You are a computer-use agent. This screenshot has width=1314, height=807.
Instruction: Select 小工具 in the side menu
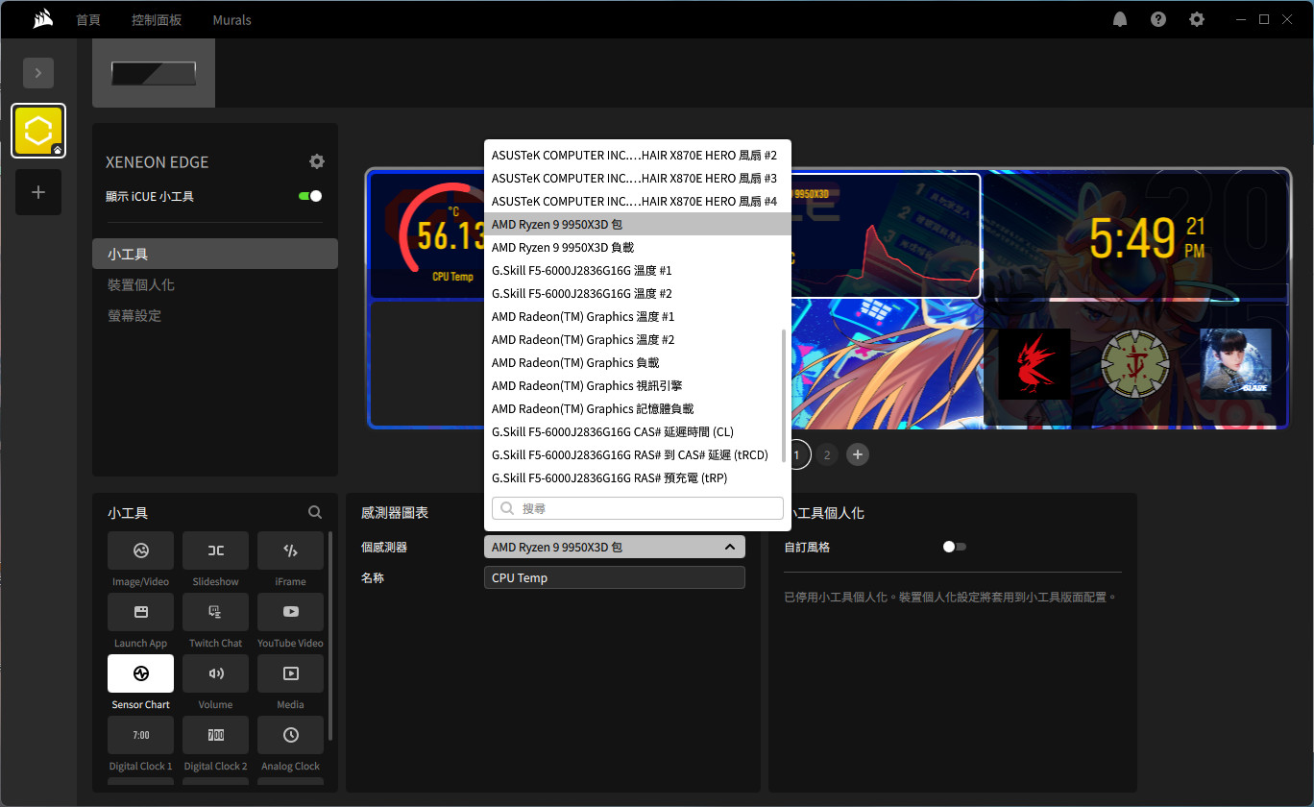click(x=215, y=254)
